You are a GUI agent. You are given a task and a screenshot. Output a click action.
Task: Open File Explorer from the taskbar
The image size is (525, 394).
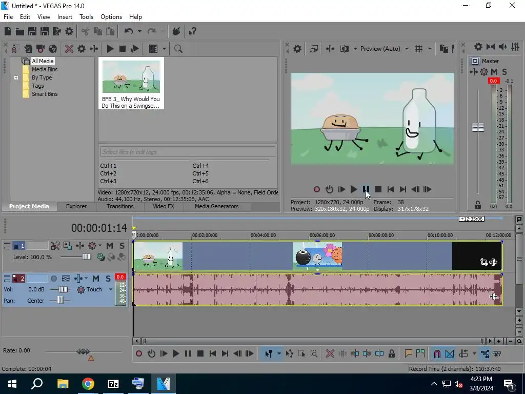point(63,384)
